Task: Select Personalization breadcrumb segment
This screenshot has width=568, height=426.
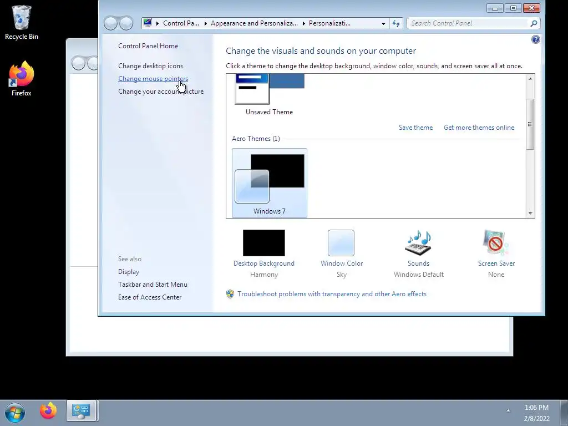Action: point(329,23)
